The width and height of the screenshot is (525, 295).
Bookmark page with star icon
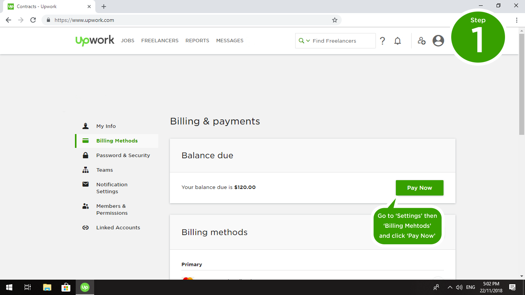(334, 20)
